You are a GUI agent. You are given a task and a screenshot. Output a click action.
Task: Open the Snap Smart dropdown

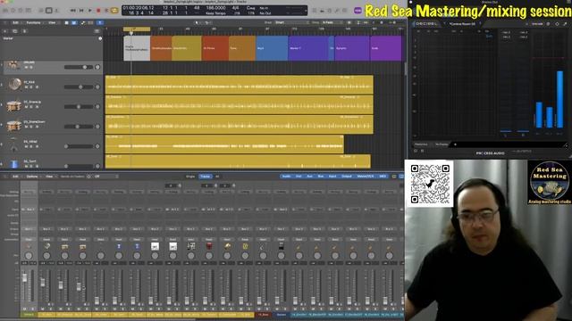tap(291, 22)
